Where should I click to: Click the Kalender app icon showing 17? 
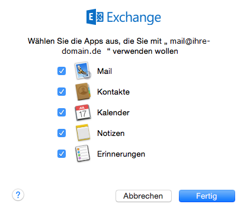pyautogui.click(x=83, y=112)
